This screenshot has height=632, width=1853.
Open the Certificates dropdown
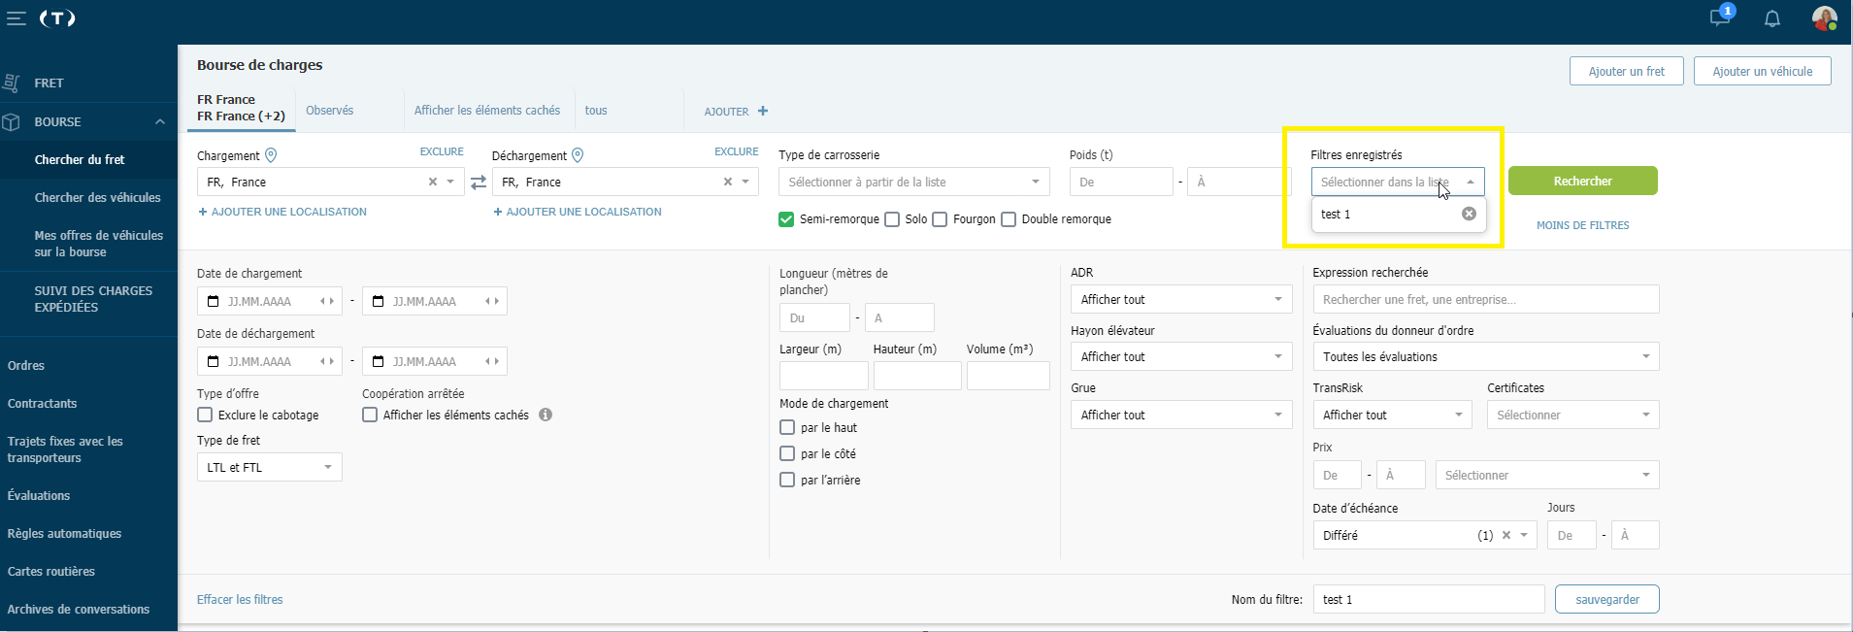1573,415
